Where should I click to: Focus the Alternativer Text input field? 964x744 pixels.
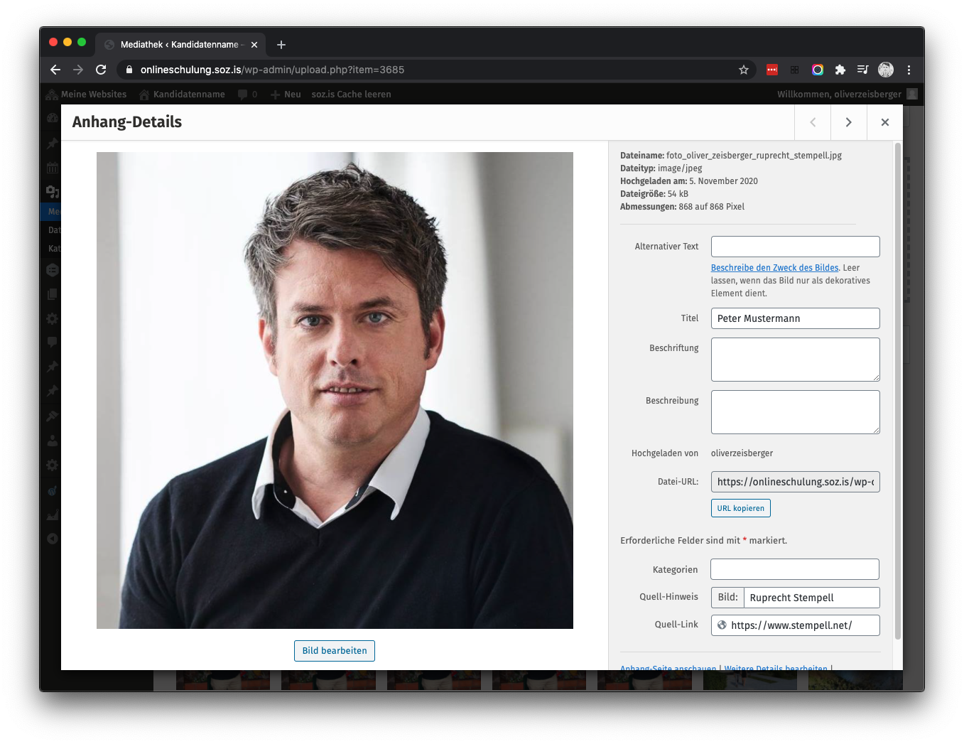pos(795,247)
